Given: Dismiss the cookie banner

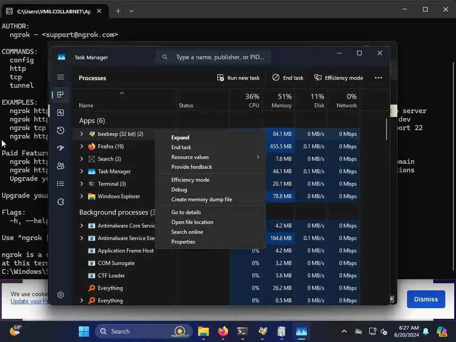Looking at the screenshot, I should (x=426, y=299).
